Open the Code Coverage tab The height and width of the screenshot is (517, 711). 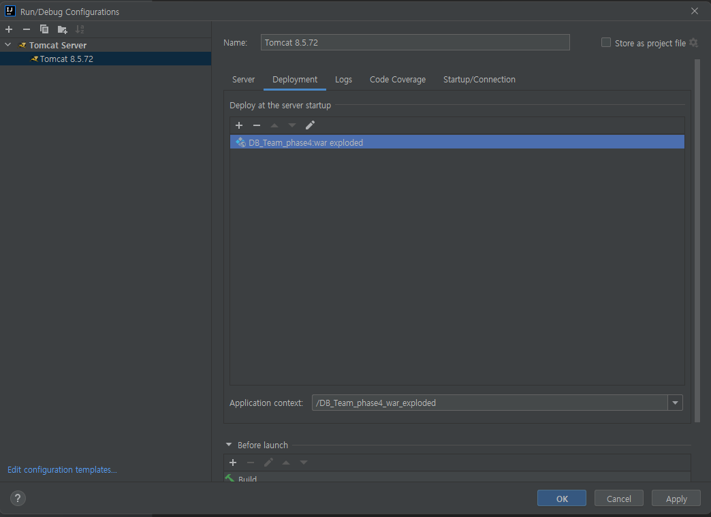point(398,80)
